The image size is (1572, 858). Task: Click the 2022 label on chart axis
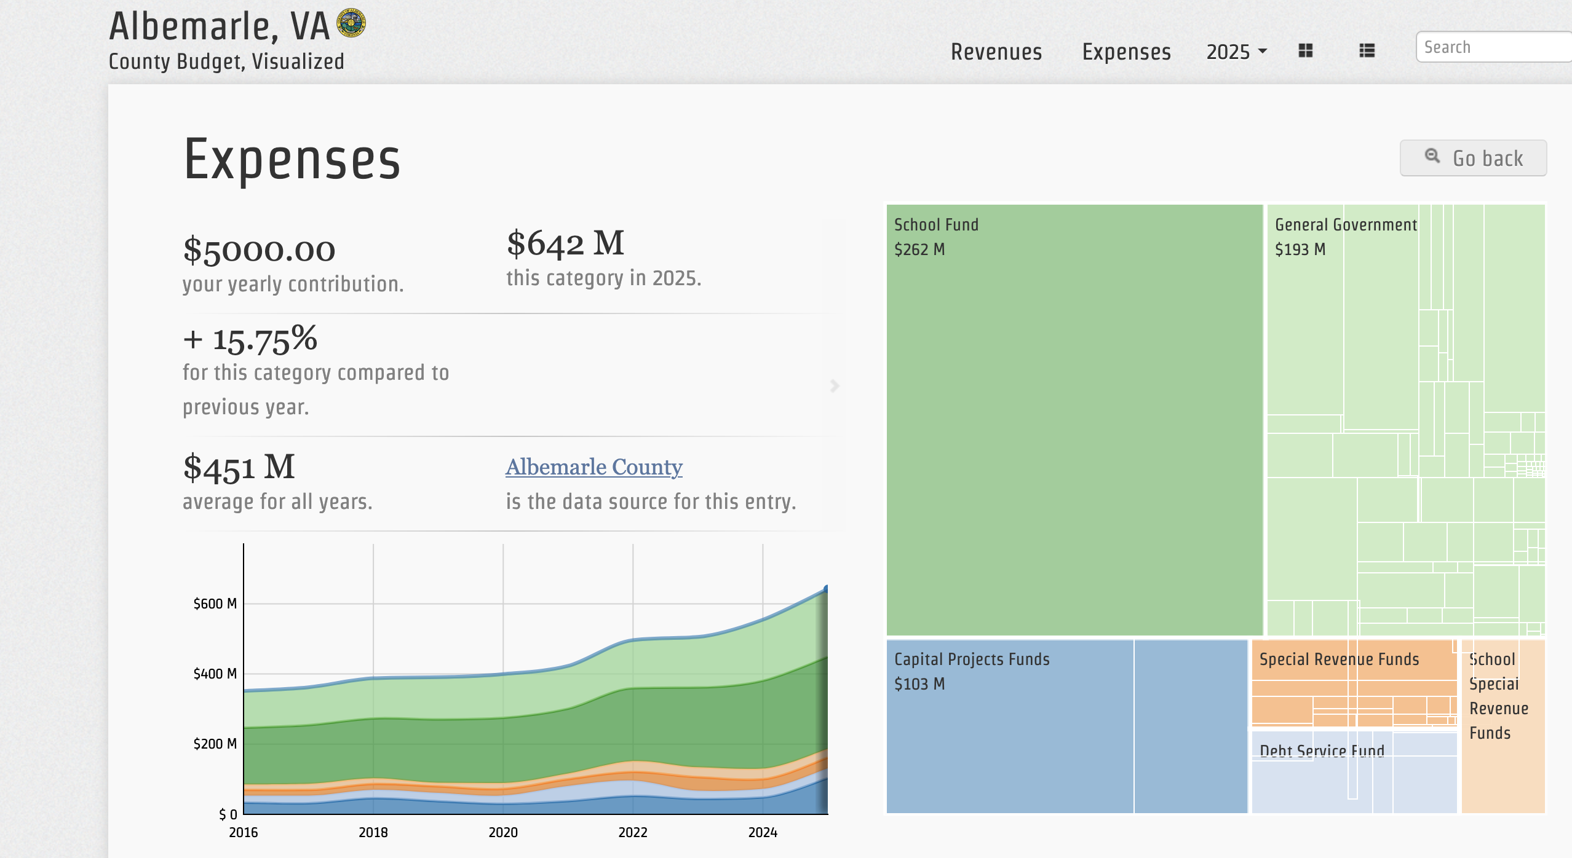[633, 832]
